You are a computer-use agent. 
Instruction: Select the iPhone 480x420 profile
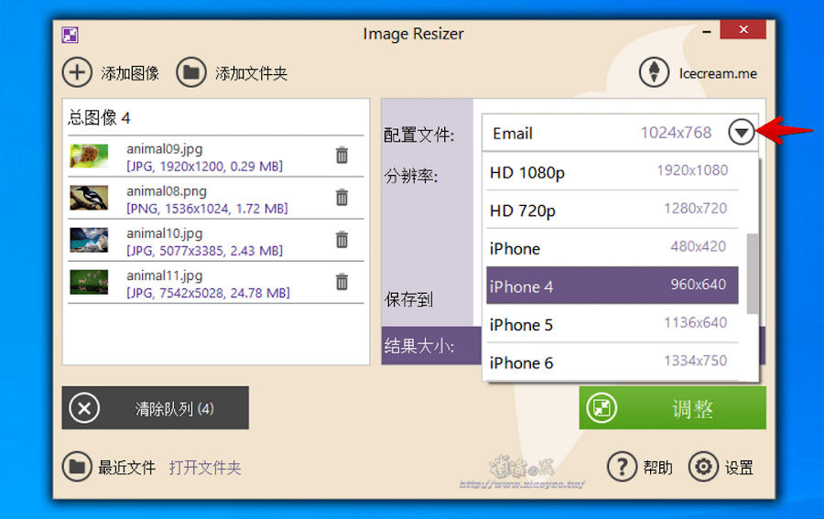click(613, 248)
